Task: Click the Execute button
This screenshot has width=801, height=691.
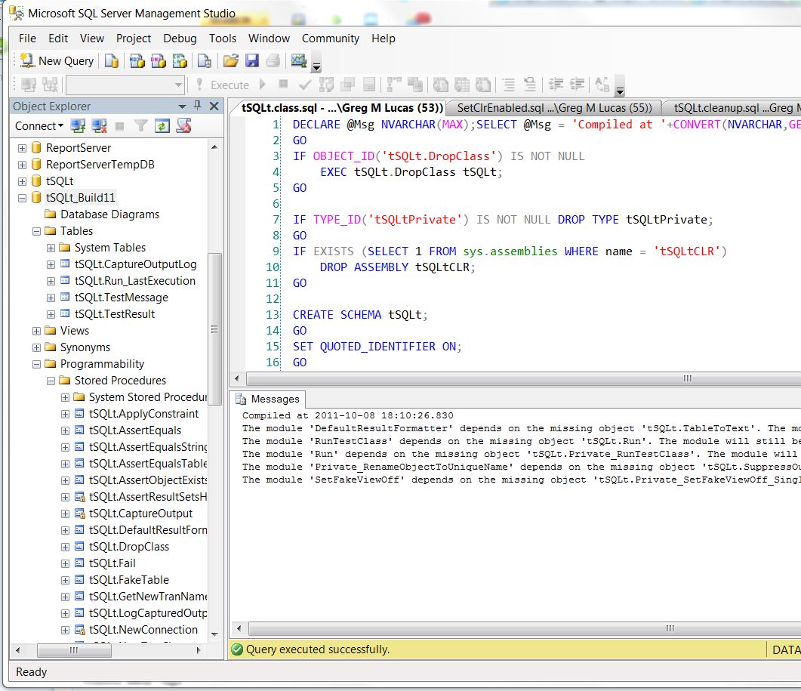Action: pos(229,84)
